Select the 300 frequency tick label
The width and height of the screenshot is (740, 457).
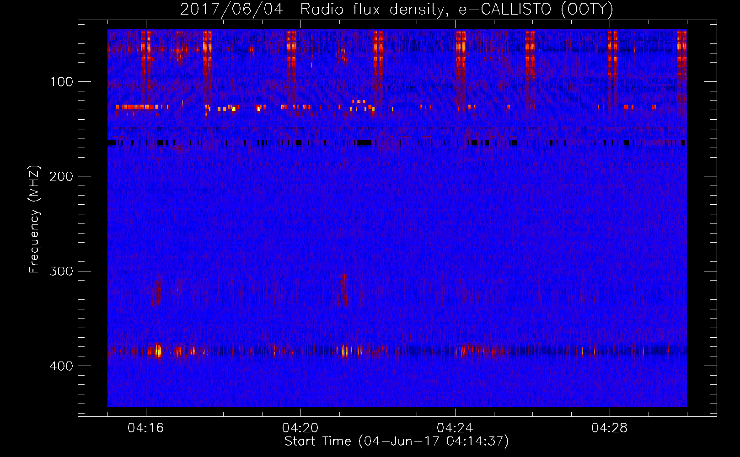pyautogui.click(x=61, y=271)
